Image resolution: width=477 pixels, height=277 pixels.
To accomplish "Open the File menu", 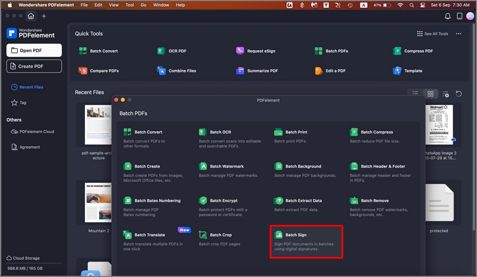I will coord(84,5).
